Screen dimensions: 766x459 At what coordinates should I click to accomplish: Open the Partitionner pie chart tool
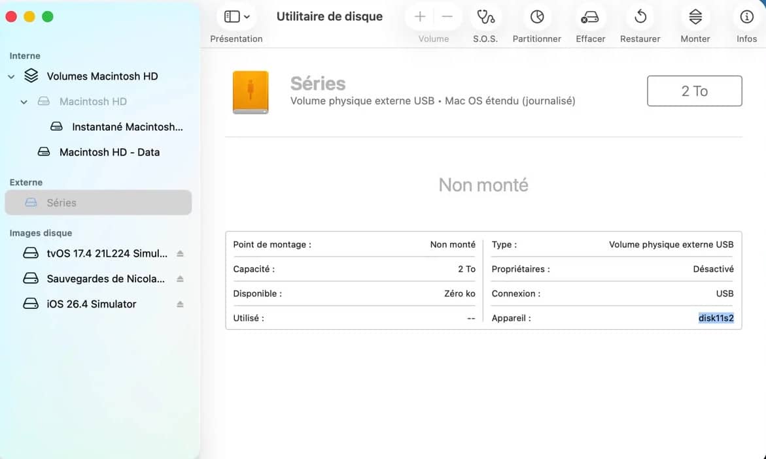536,17
